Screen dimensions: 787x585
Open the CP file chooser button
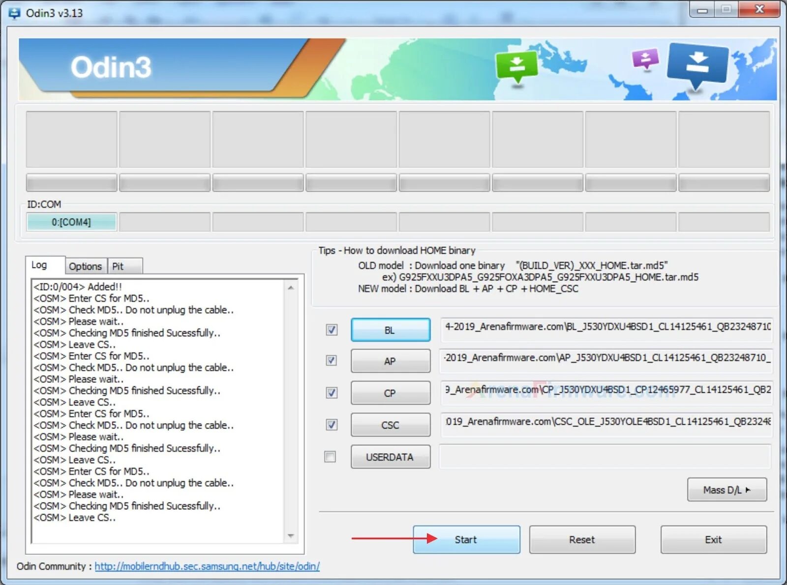[390, 393]
